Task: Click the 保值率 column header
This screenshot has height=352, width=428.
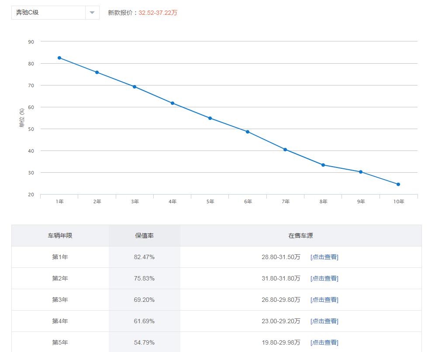Action: point(144,236)
